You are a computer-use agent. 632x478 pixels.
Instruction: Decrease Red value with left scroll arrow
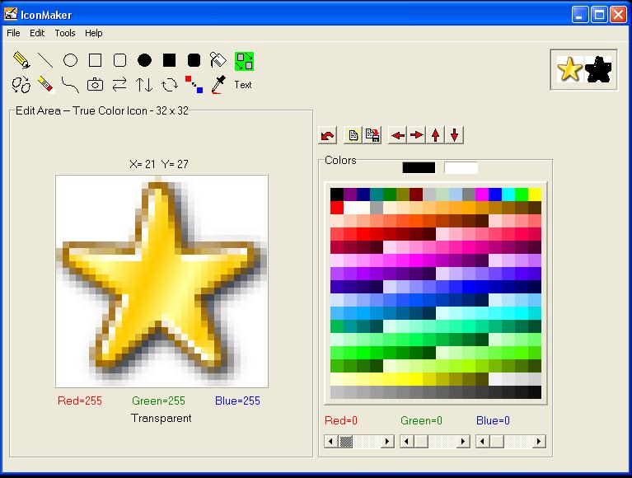pos(331,442)
